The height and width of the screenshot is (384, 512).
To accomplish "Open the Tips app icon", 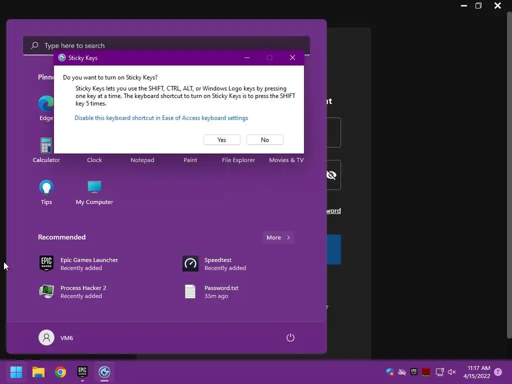I will point(46,187).
